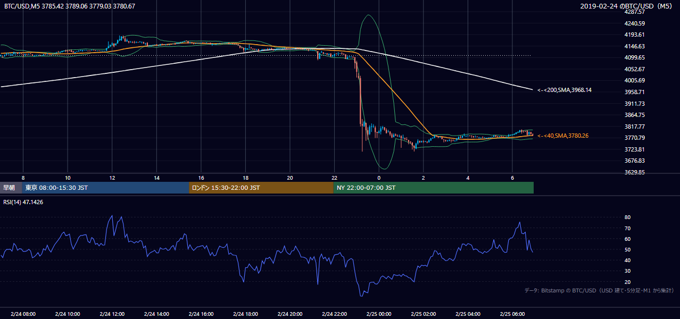
Task: Click the bottom time label 2/24 18:00
Action: (246, 314)
